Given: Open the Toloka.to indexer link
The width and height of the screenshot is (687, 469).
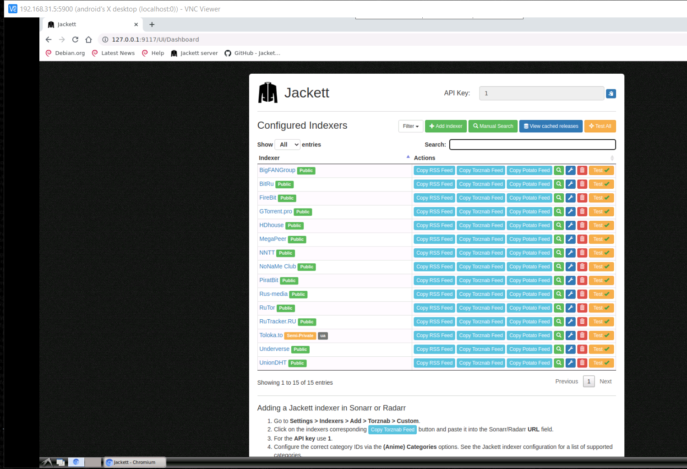Looking at the screenshot, I should tap(271, 335).
